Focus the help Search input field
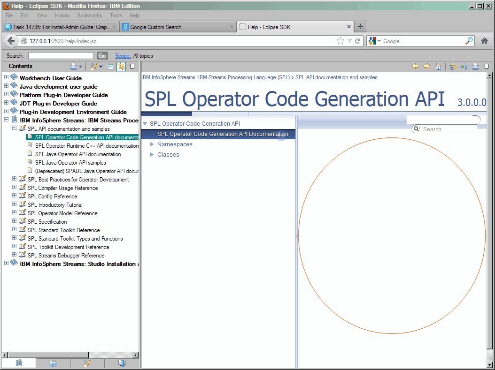The height and width of the screenshot is (370, 495). [x=61, y=56]
